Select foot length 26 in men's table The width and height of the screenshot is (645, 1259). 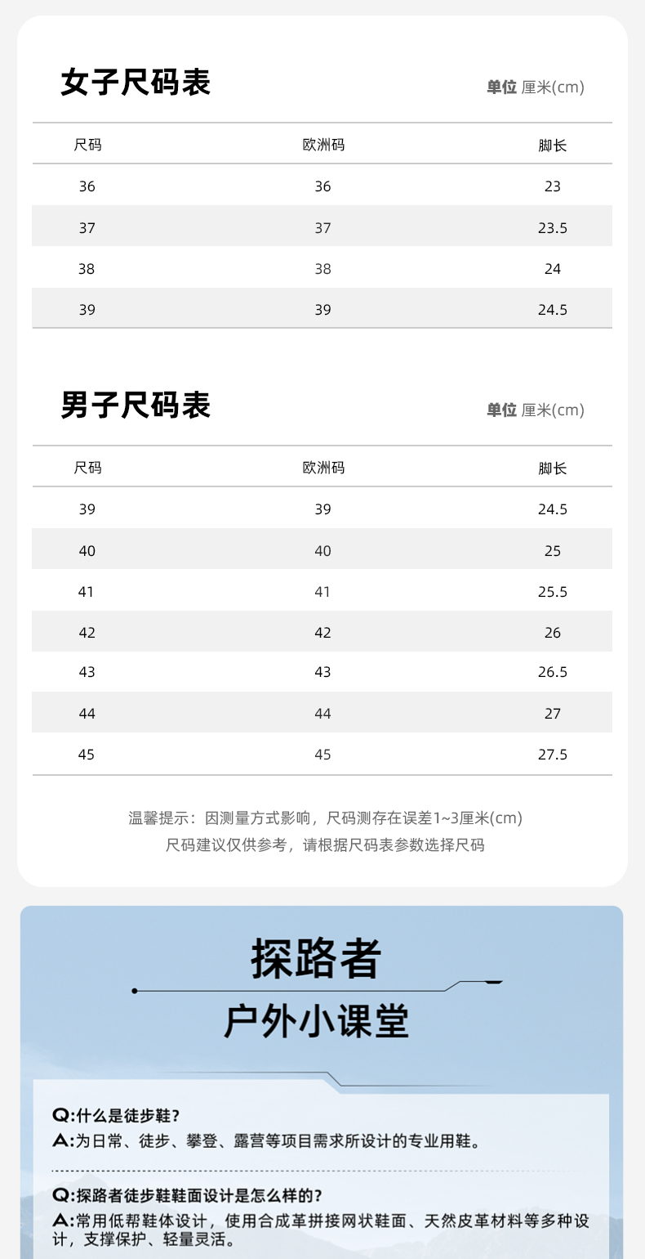pos(553,633)
